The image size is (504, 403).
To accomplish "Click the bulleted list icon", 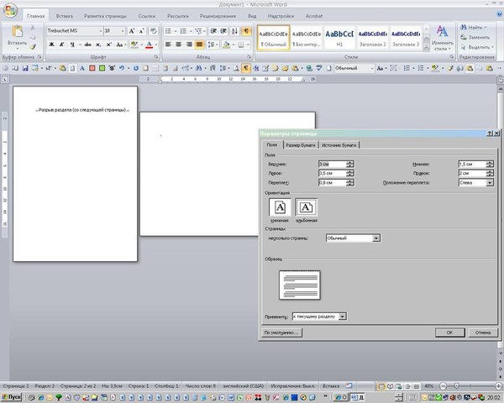I will 168,31.
